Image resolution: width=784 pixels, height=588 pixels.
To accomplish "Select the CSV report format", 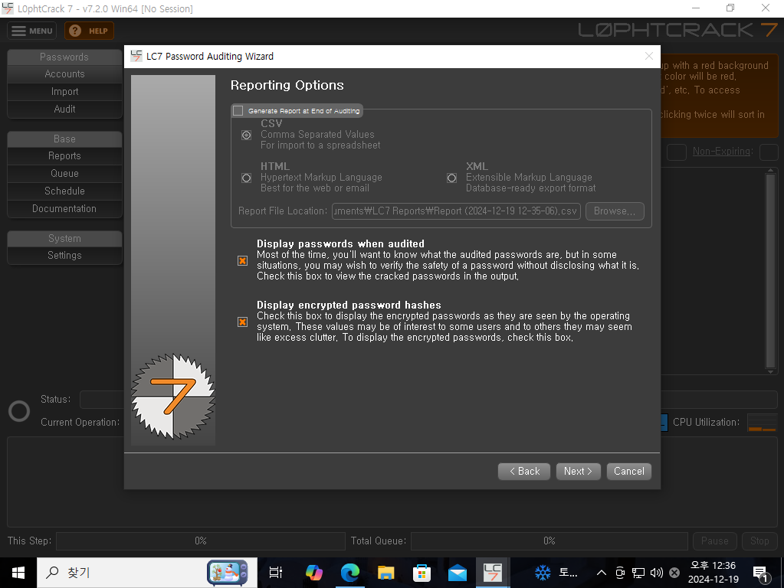I will 247,135.
